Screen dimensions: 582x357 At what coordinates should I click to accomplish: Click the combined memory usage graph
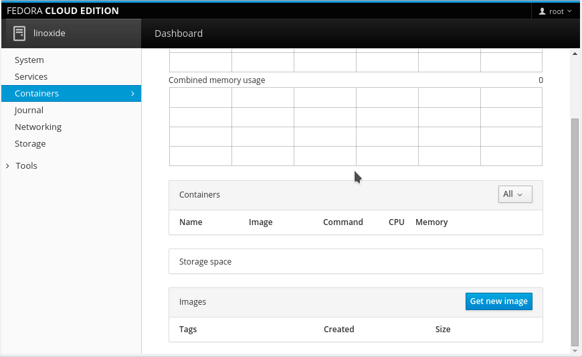(x=355, y=127)
